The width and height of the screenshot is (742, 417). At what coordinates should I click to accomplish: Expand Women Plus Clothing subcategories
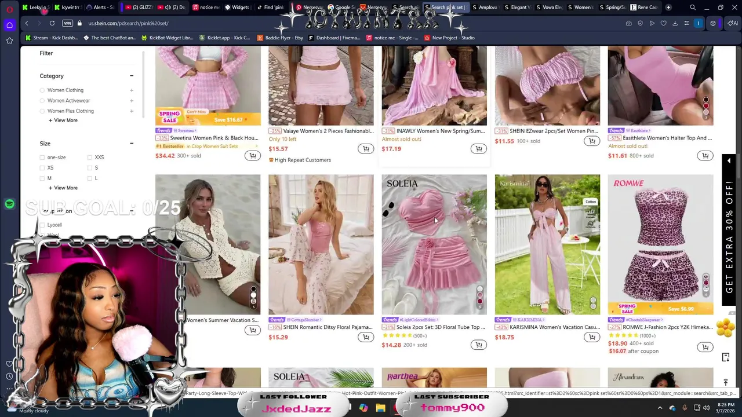click(x=132, y=111)
